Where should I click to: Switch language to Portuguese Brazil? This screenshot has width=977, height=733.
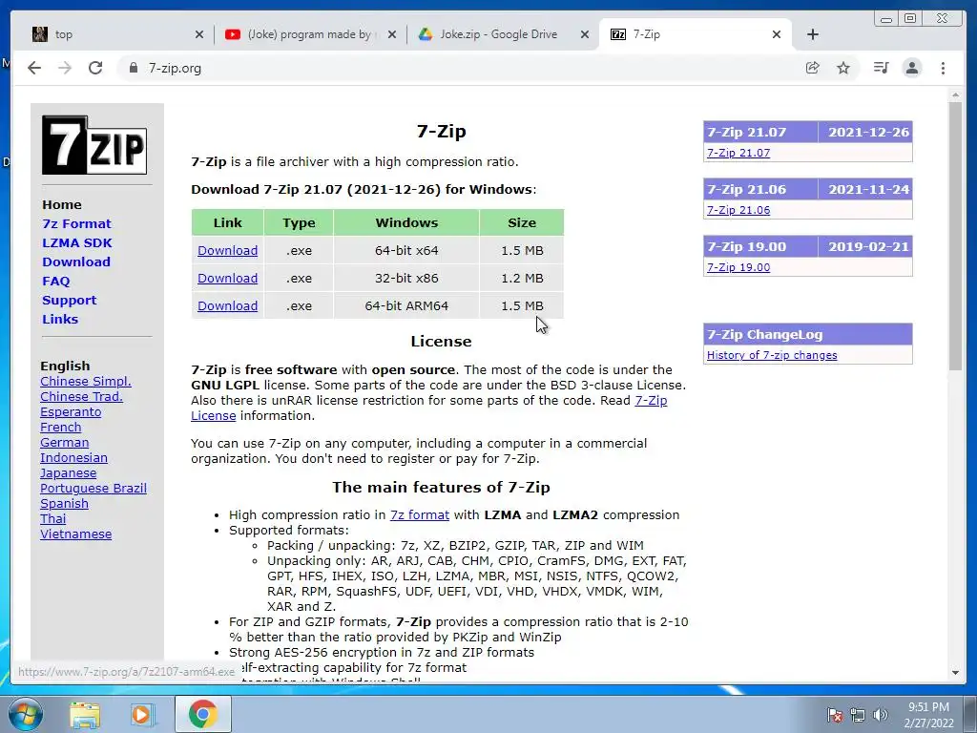(x=94, y=488)
